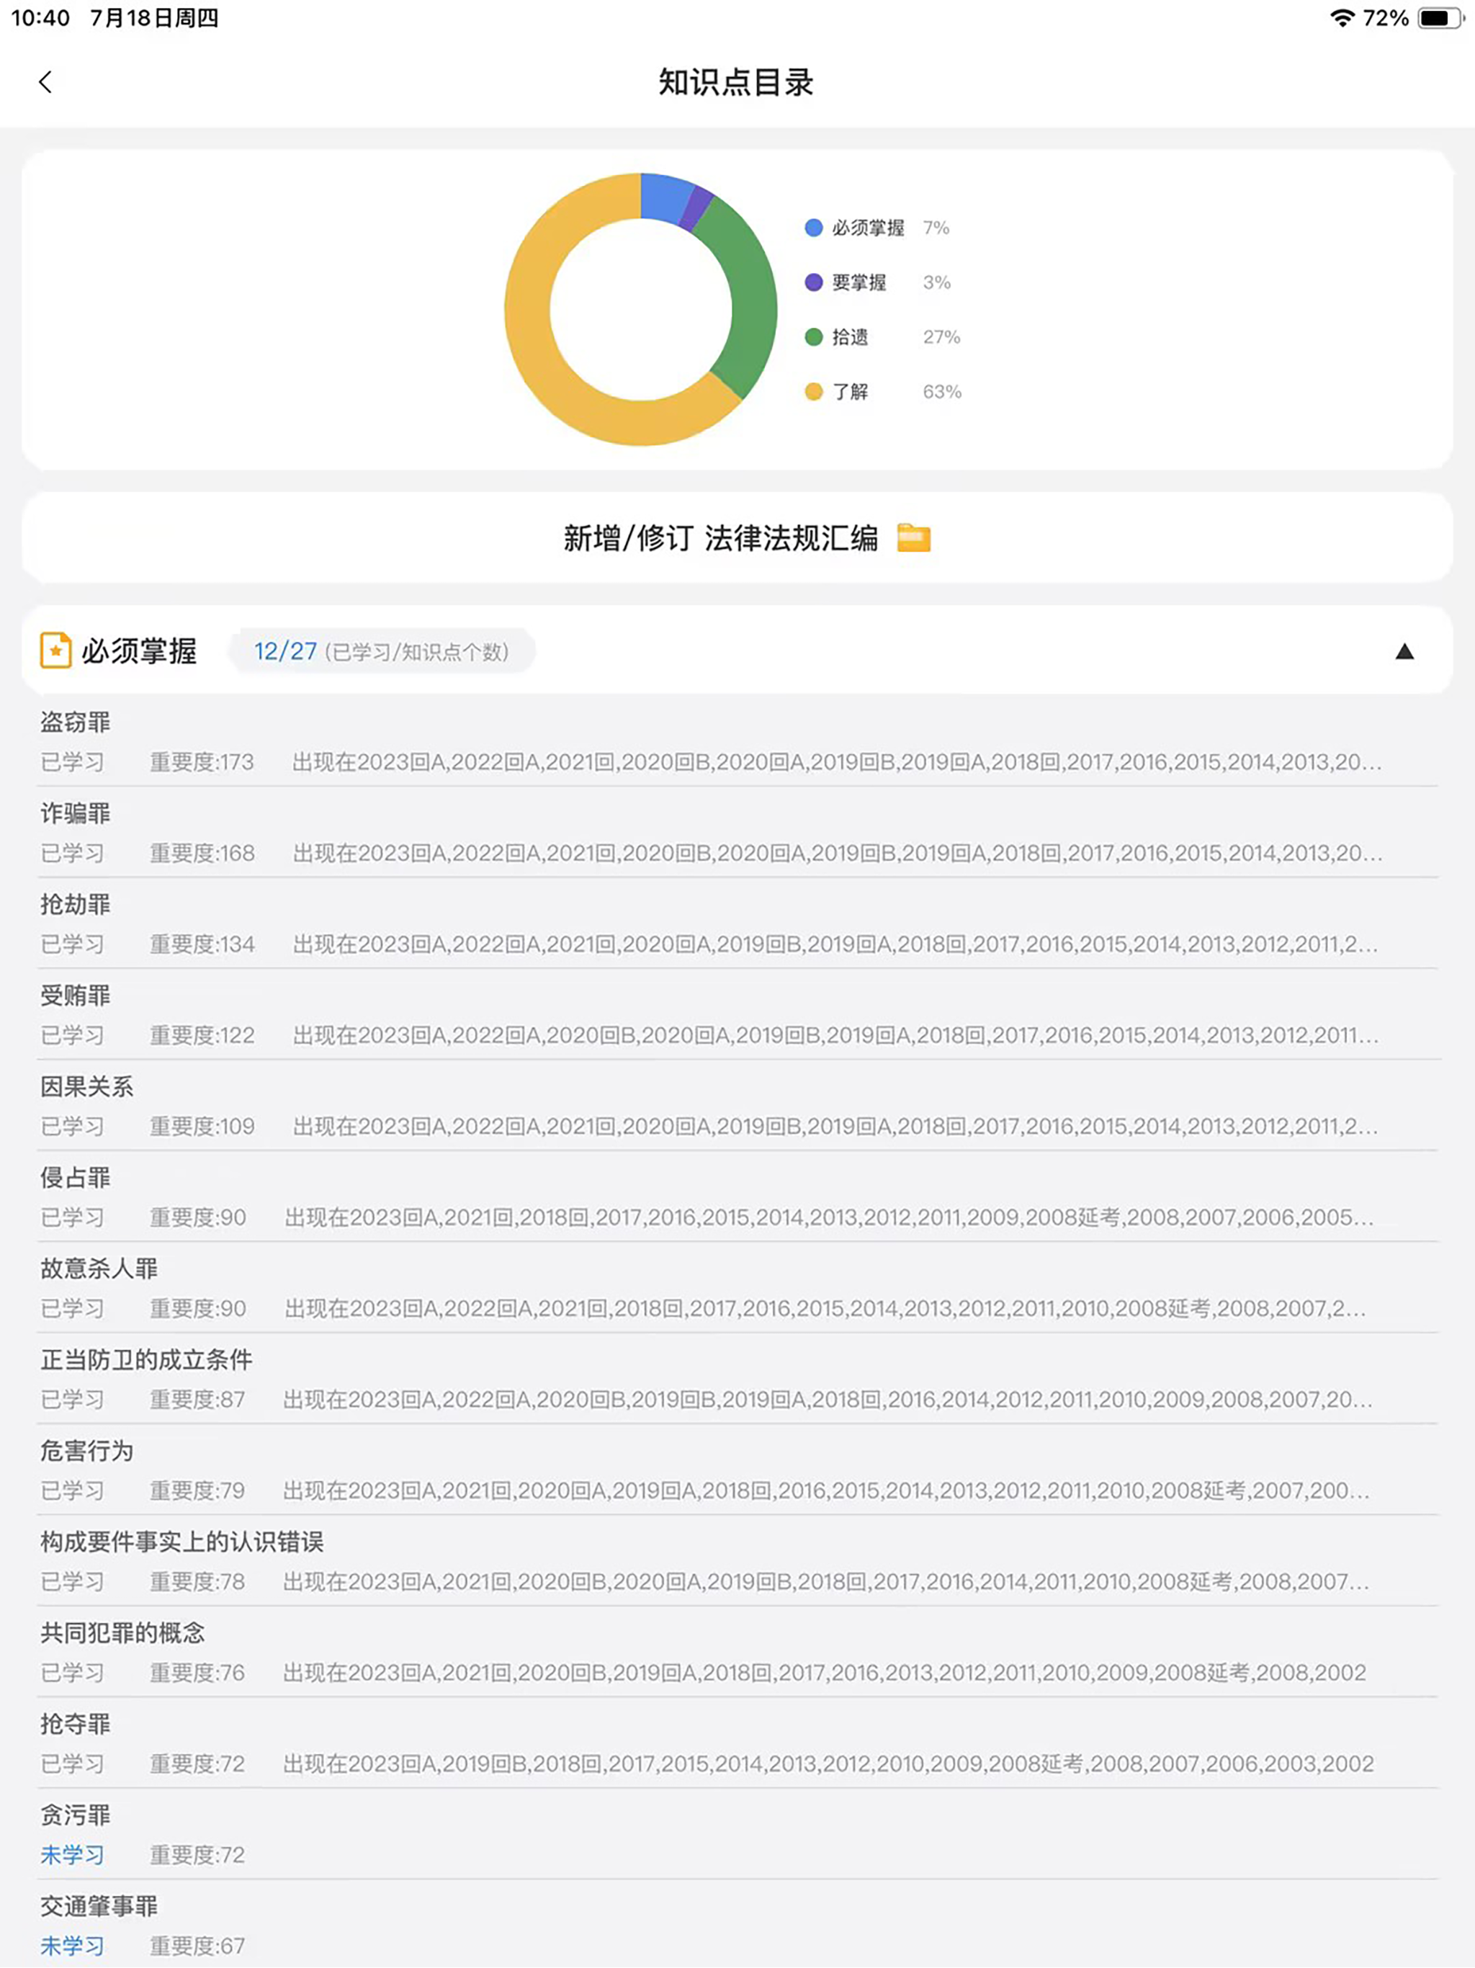Open the 诈骗罪 knowledge point
Image resolution: width=1475 pixels, height=1968 pixels.
point(737,833)
